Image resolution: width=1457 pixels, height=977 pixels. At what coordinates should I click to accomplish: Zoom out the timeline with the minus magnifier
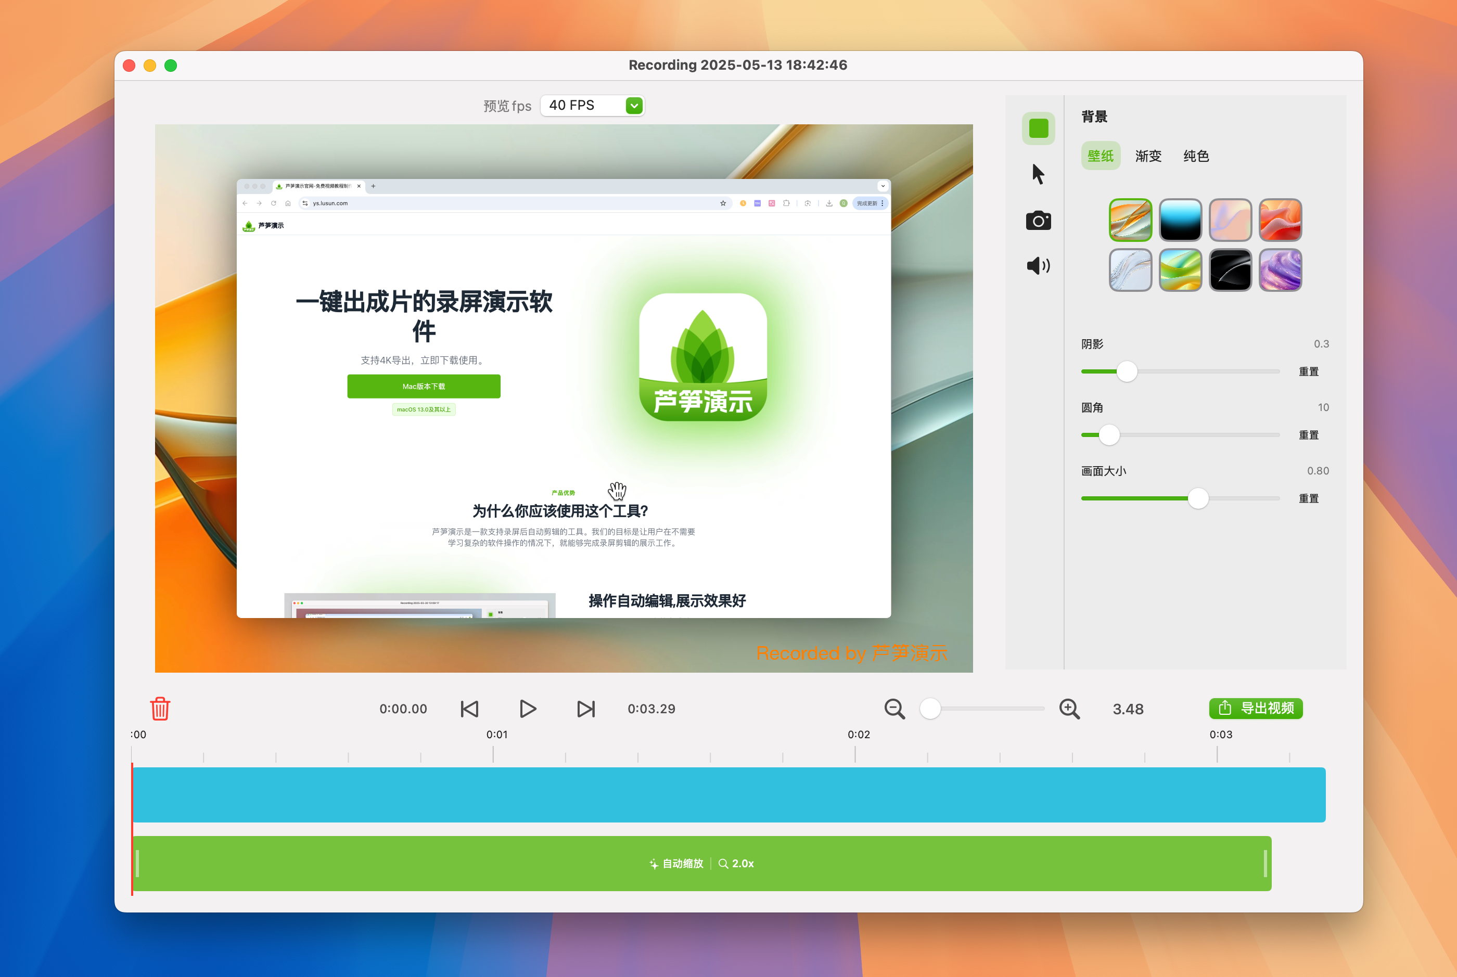point(894,709)
